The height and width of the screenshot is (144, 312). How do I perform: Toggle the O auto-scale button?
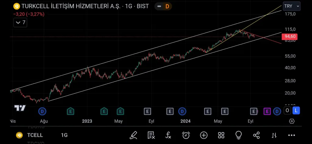click(287, 110)
